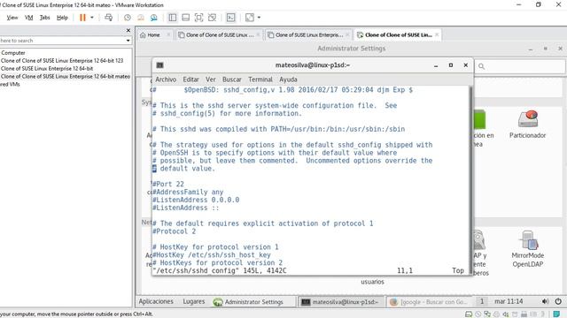Open the VMware Help menu
Image resolution: width=567 pixels, height=318 pixels.
[62, 18]
